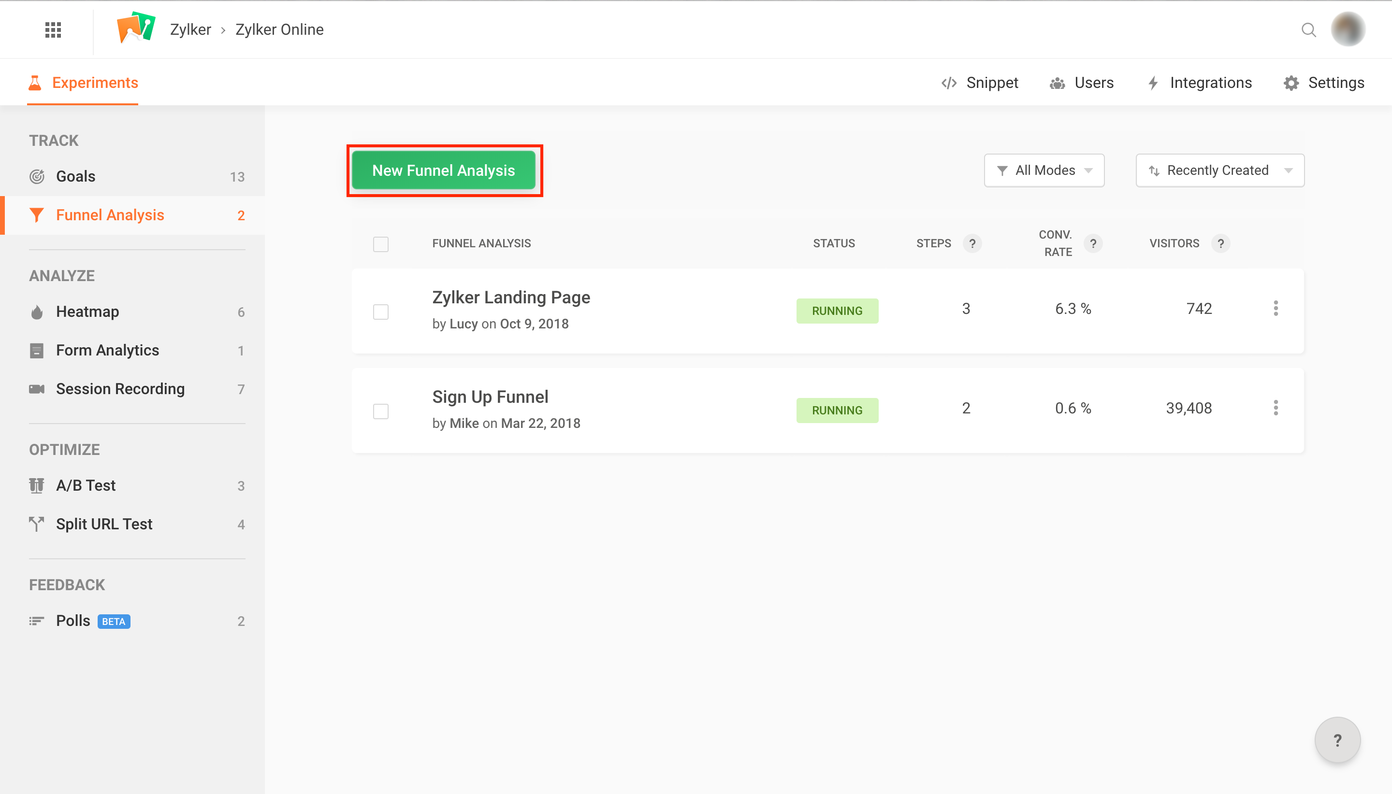
Task: Open search using the magnifier icon
Action: coord(1308,29)
